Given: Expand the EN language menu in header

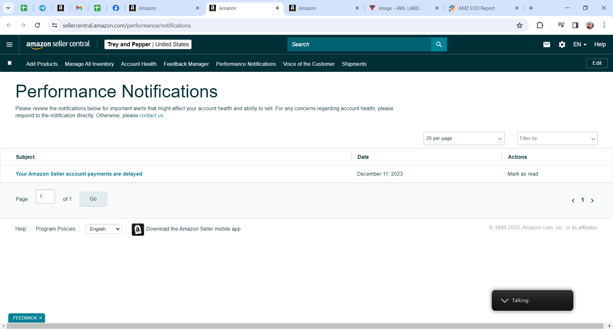Looking at the screenshot, I should click(x=580, y=44).
